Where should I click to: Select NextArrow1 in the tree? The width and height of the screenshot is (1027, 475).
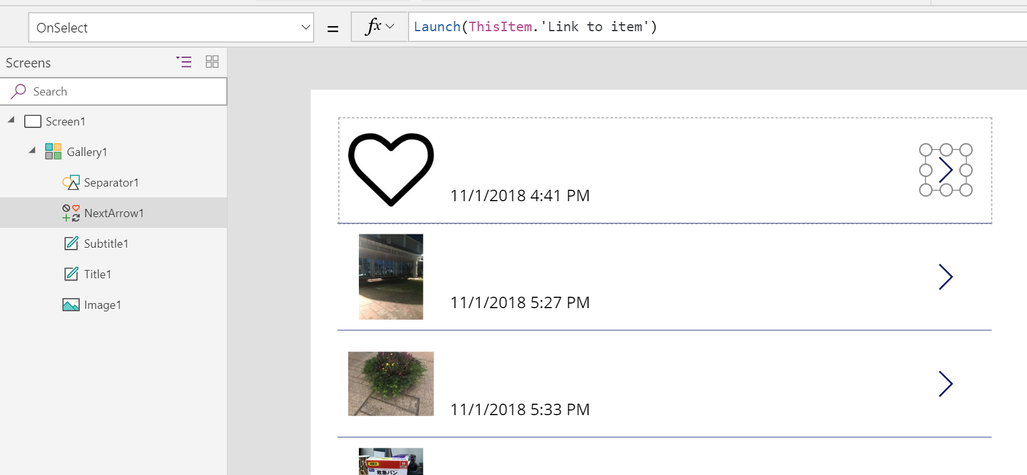(x=113, y=213)
